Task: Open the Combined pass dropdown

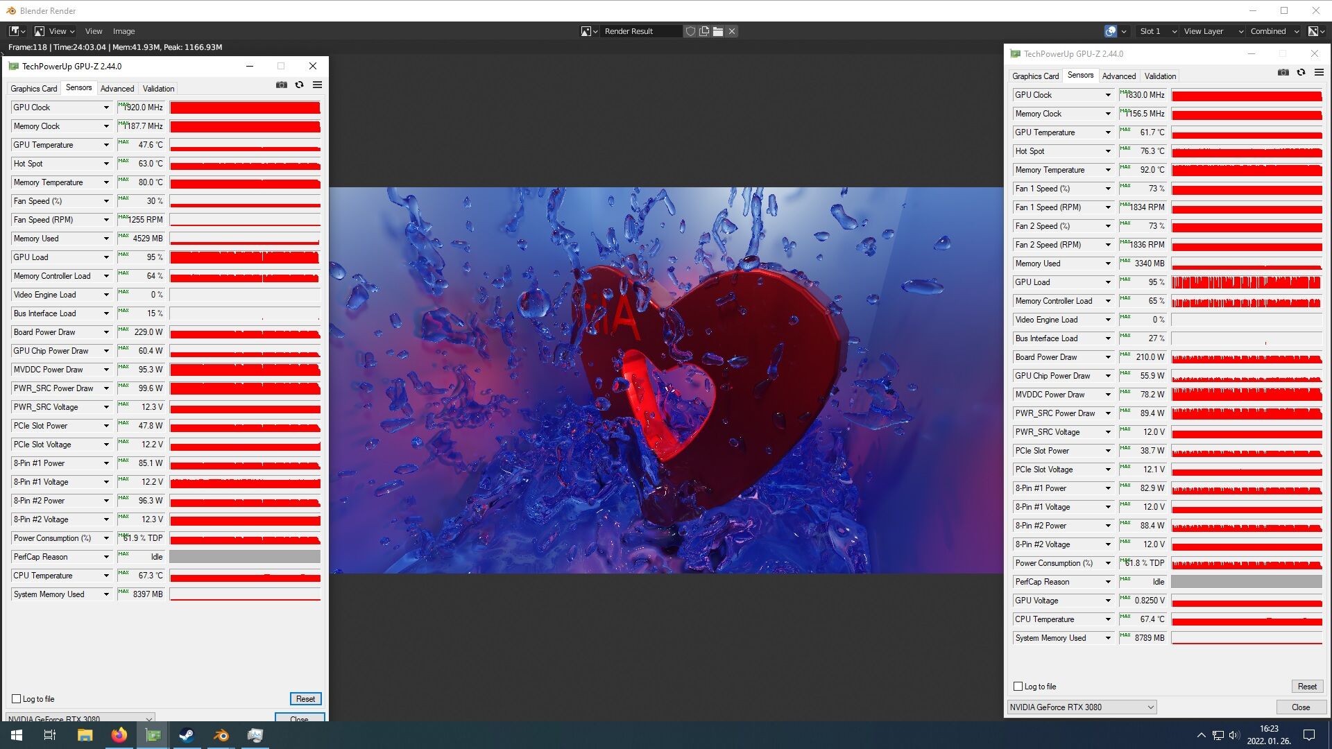Action: (x=1274, y=31)
